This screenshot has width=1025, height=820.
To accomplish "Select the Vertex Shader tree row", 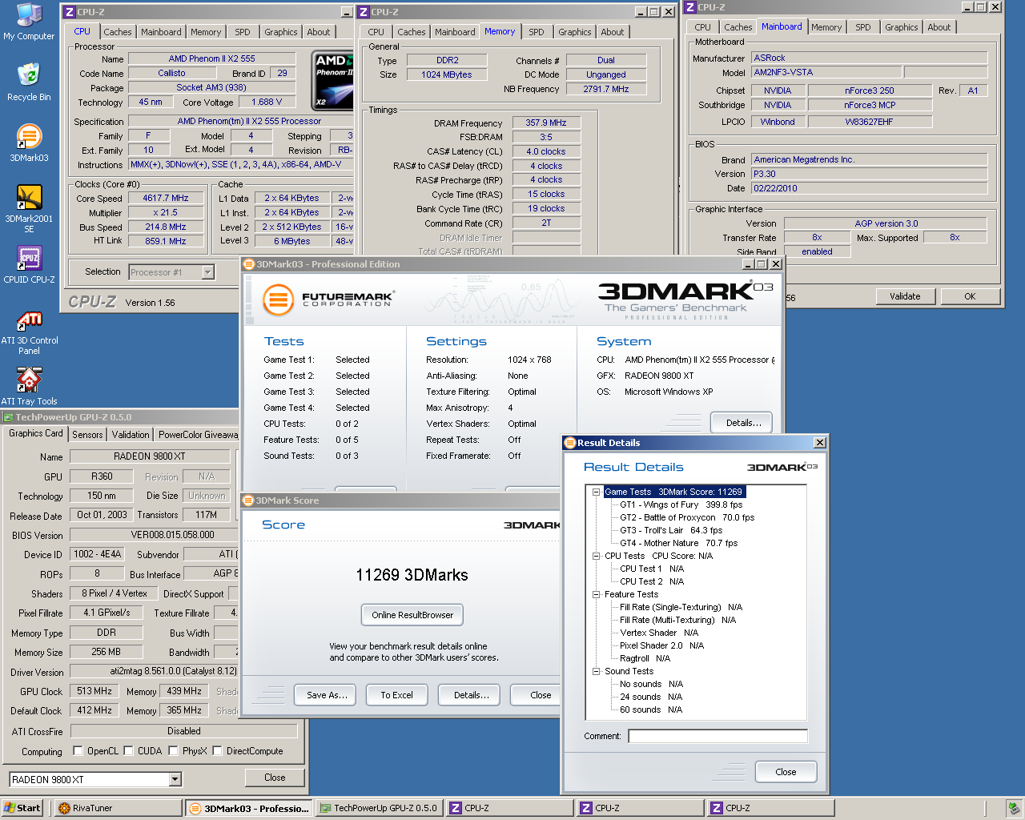I will coord(659,633).
